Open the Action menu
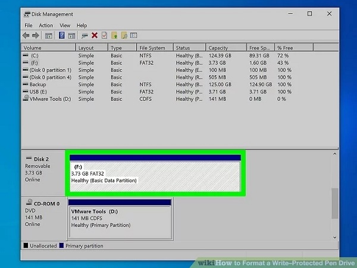Screen dimensions: 357x268 (x=46, y=26)
